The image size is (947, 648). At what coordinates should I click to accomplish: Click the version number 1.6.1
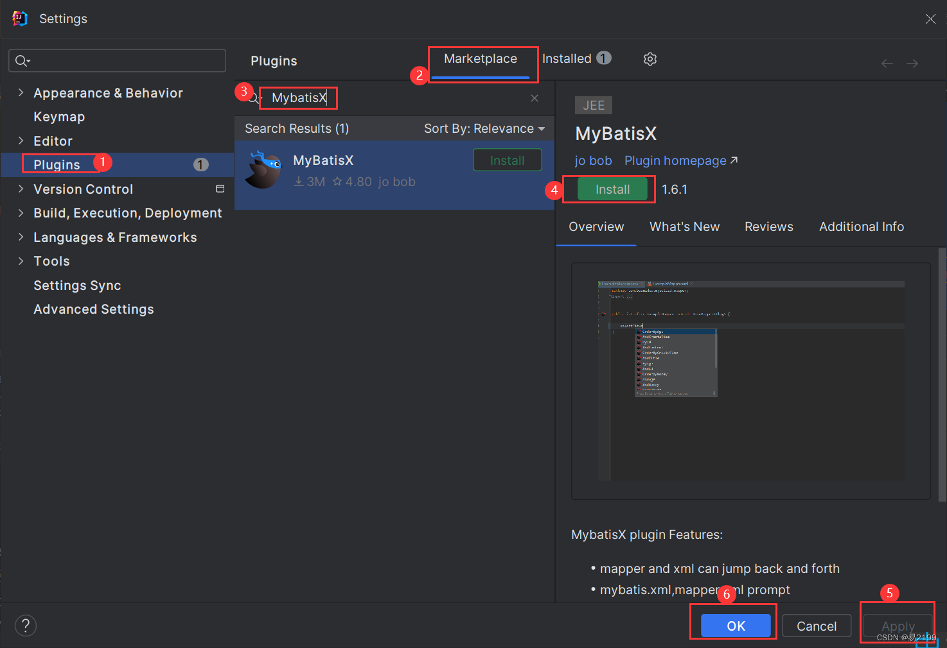click(x=675, y=189)
